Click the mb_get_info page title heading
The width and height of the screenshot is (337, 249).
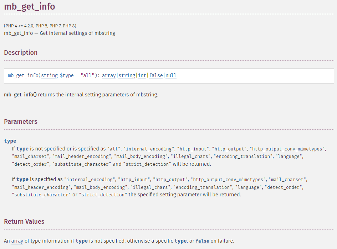point(30,6)
